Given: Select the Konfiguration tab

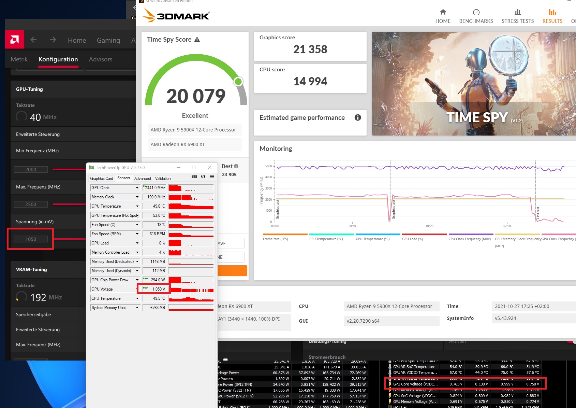Looking at the screenshot, I should [x=58, y=59].
